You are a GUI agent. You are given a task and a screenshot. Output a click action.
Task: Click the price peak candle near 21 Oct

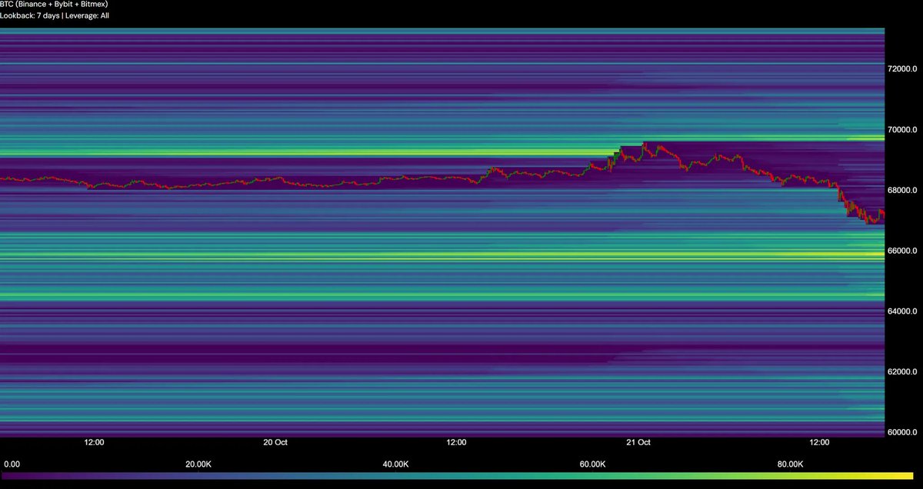(645, 145)
